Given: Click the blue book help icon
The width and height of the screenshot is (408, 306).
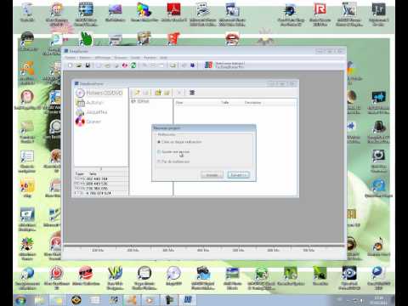Looking at the screenshot, I should click(x=192, y=65).
